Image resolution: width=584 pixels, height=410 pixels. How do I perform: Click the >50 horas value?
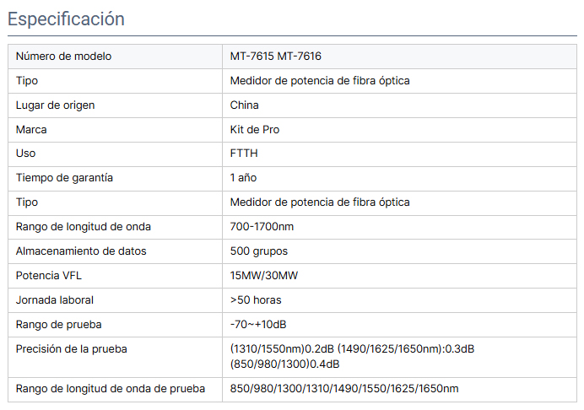[256, 300]
